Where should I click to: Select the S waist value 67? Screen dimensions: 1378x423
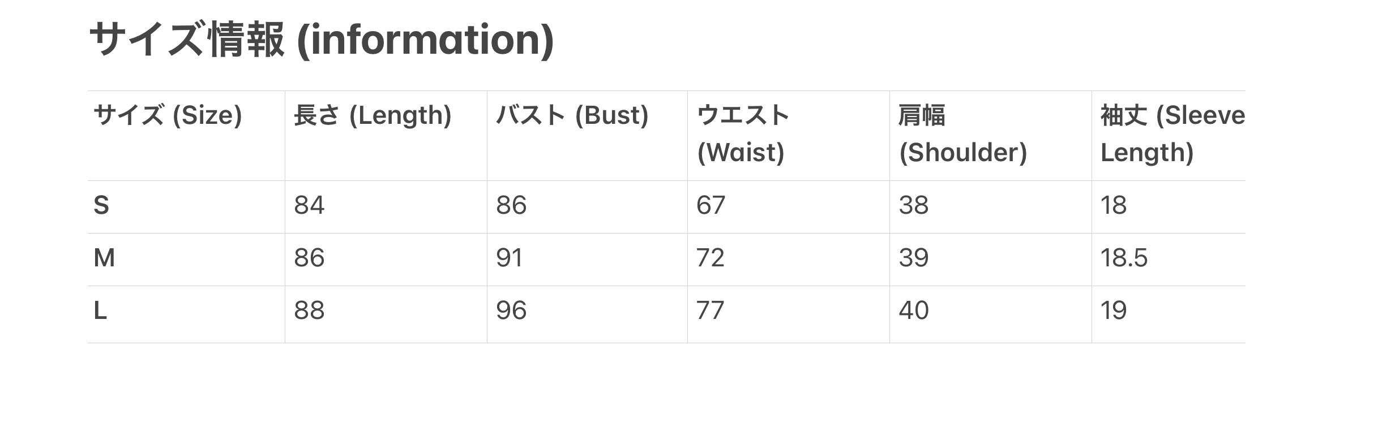point(711,205)
